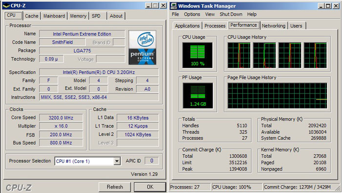Click the APIC ID value field
This screenshot has width=342, height=193.
click(151, 161)
